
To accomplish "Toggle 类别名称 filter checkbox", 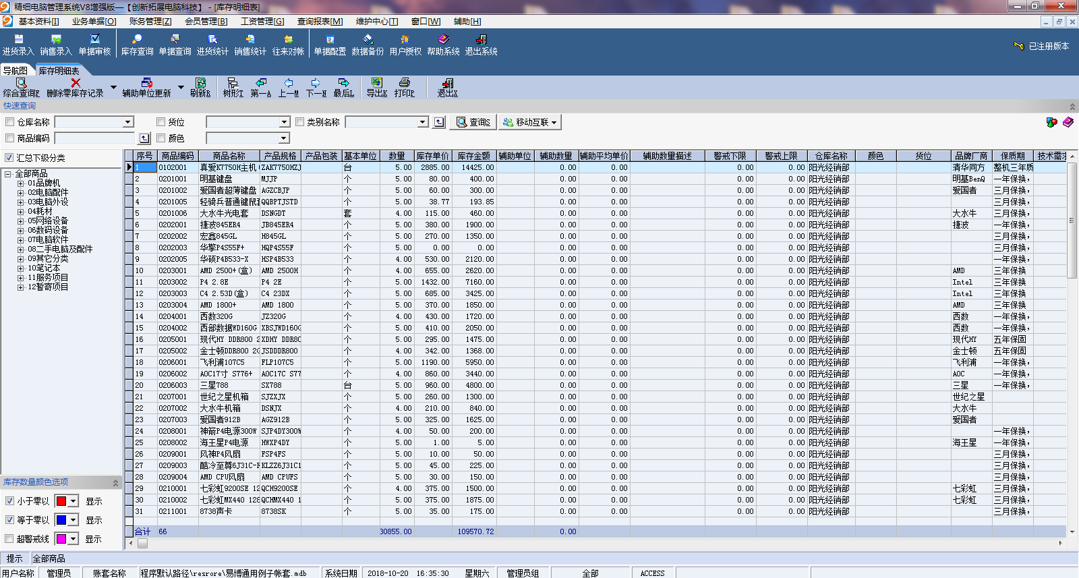I will point(300,122).
